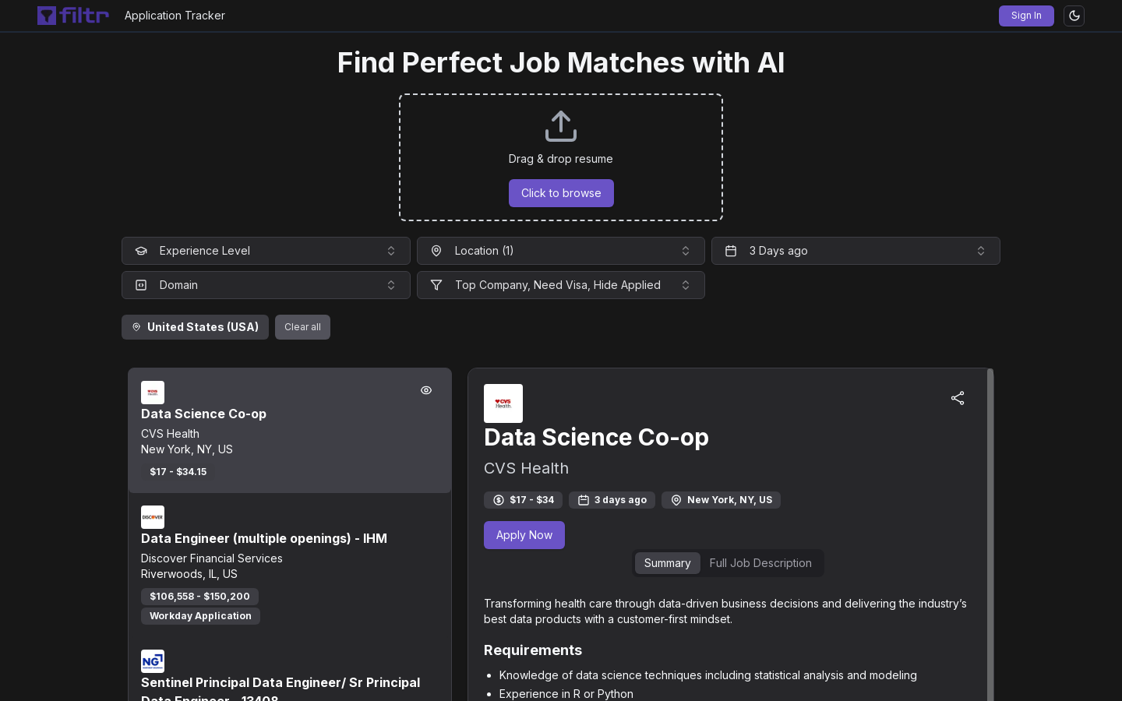This screenshot has width=1122, height=701.
Task: Click the dollar icon in $17 - $34 badge
Action: [499, 500]
